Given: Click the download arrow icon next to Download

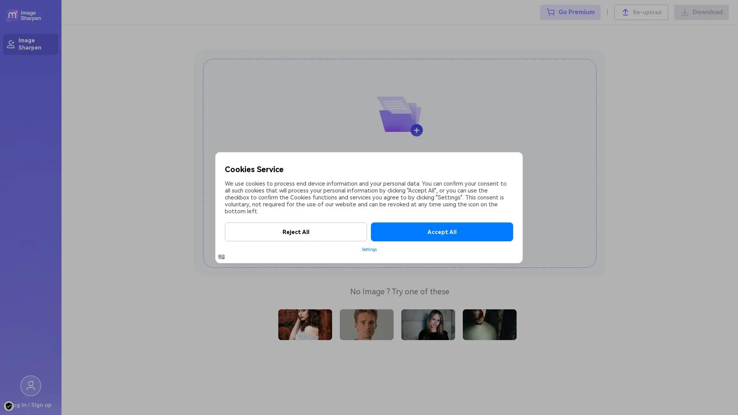Looking at the screenshot, I should pyautogui.click(x=685, y=12).
